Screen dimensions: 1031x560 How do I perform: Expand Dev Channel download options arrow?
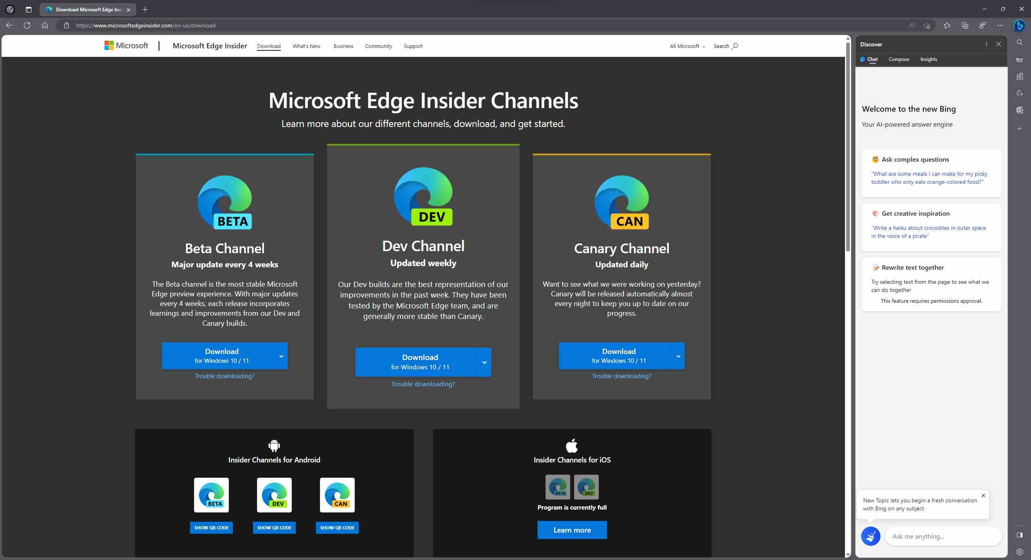[484, 362]
